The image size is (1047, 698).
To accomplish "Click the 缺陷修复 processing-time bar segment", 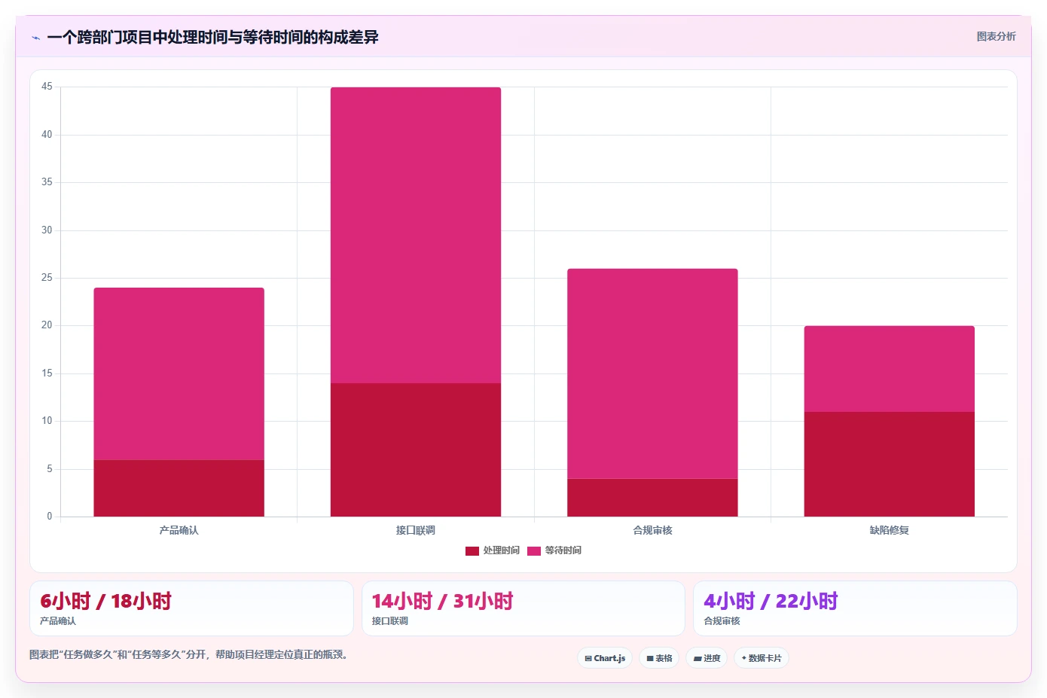I will [x=890, y=464].
